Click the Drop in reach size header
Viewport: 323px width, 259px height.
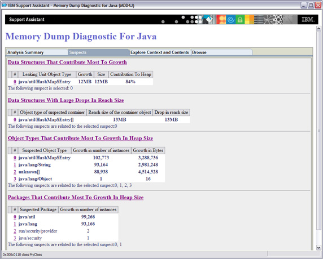click(171, 113)
